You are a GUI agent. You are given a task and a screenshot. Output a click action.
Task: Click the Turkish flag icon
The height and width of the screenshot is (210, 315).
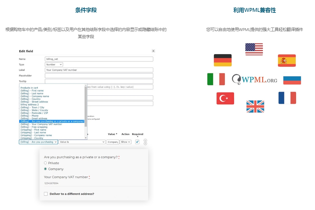point(225,98)
